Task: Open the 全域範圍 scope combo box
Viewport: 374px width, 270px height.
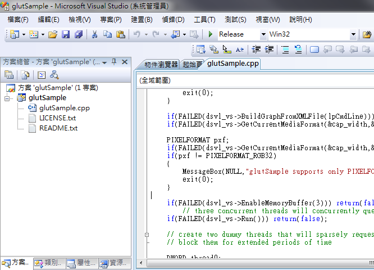Action: pos(256,80)
